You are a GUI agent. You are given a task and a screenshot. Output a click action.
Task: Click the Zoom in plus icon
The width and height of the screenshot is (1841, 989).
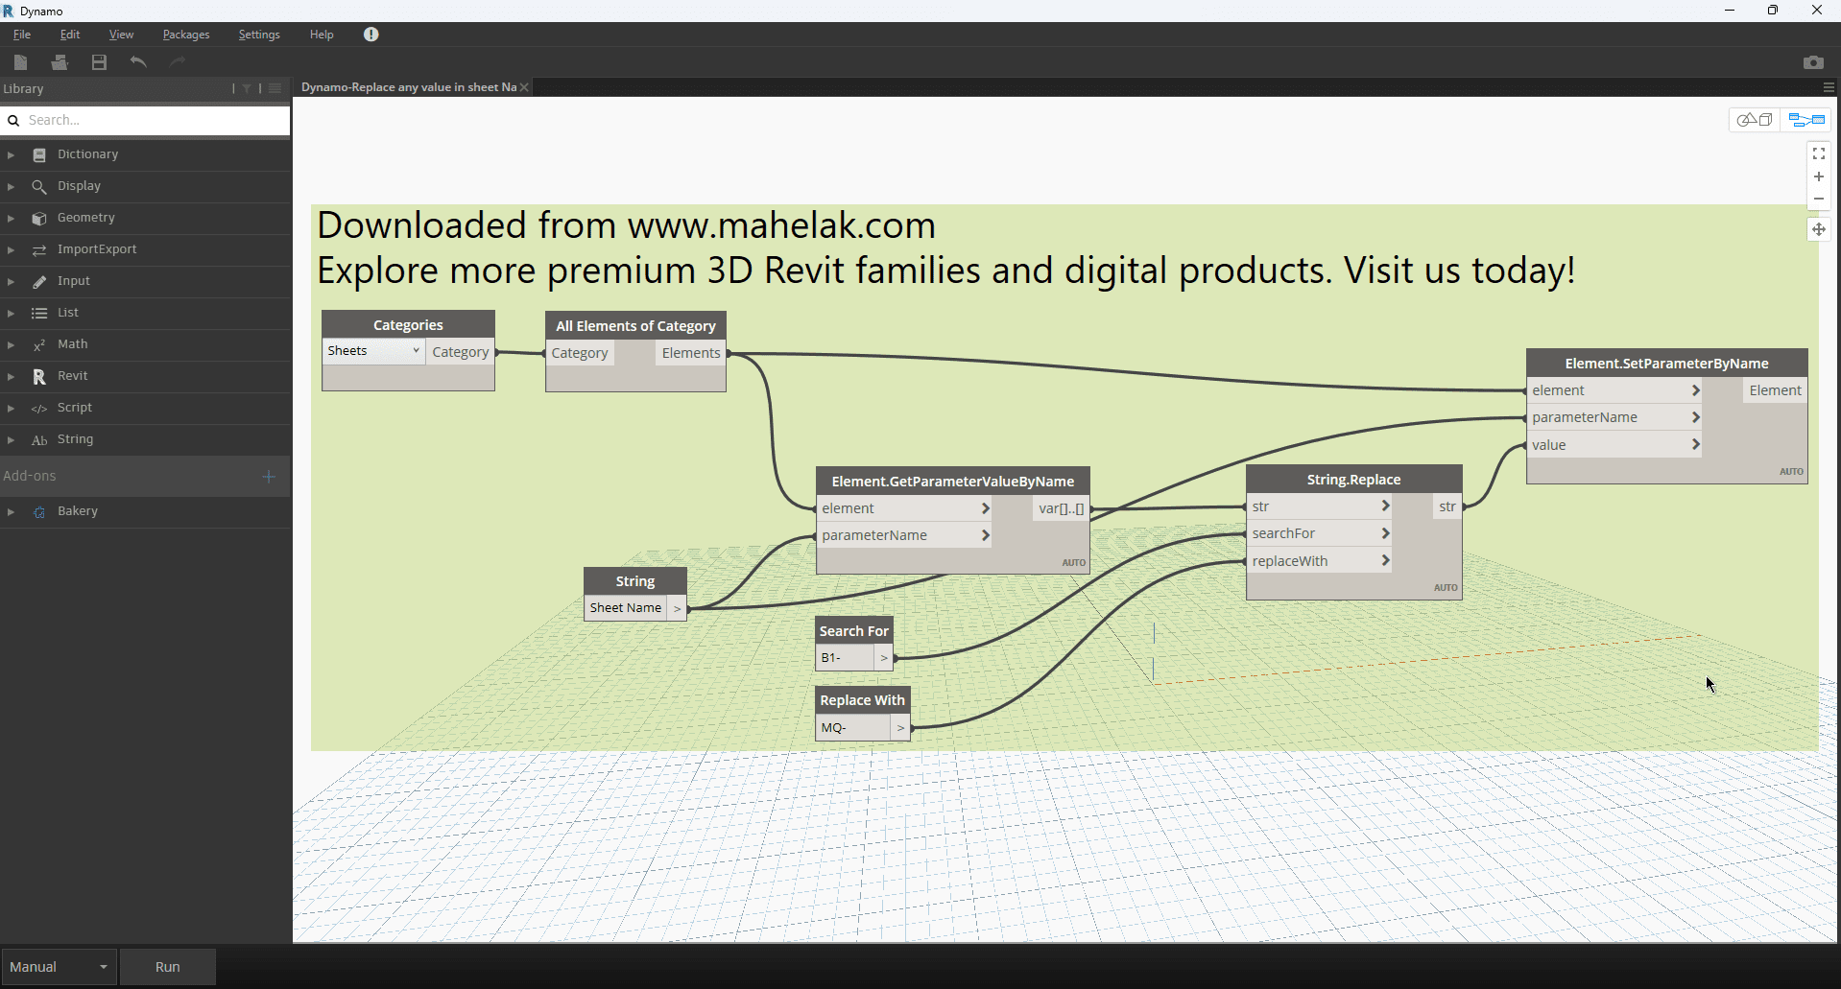[x=1818, y=177]
